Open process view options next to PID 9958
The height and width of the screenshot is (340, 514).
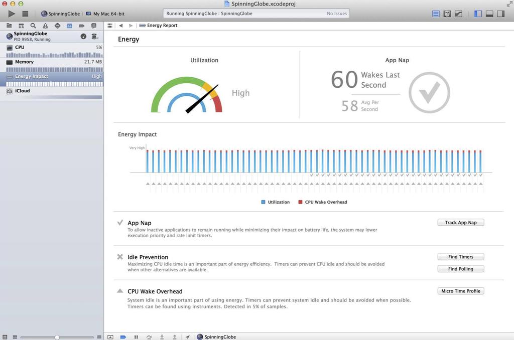coord(94,37)
